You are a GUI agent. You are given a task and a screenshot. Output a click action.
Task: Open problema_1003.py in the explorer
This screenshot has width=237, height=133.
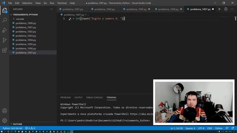26,36
